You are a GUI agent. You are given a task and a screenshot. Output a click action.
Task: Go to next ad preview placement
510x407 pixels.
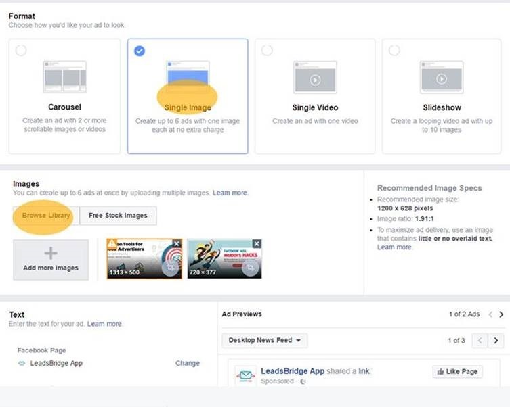click(x=496, y=340)
